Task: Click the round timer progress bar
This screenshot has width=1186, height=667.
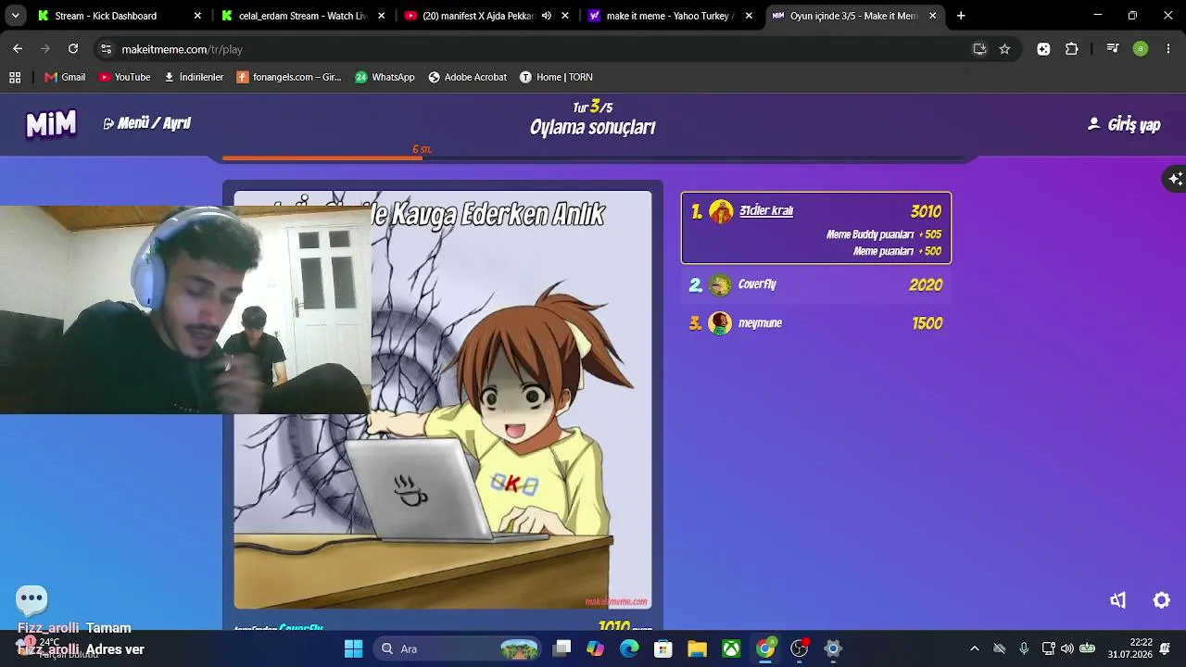Action: pos(593,158)
